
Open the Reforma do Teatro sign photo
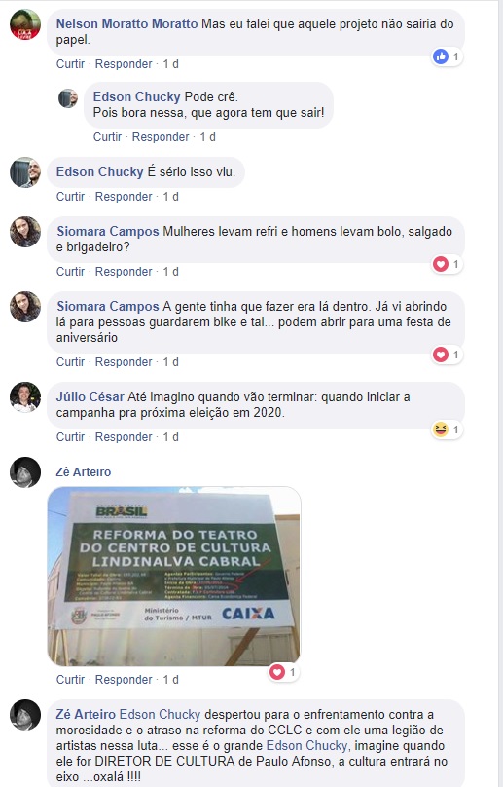coord(174,577)
